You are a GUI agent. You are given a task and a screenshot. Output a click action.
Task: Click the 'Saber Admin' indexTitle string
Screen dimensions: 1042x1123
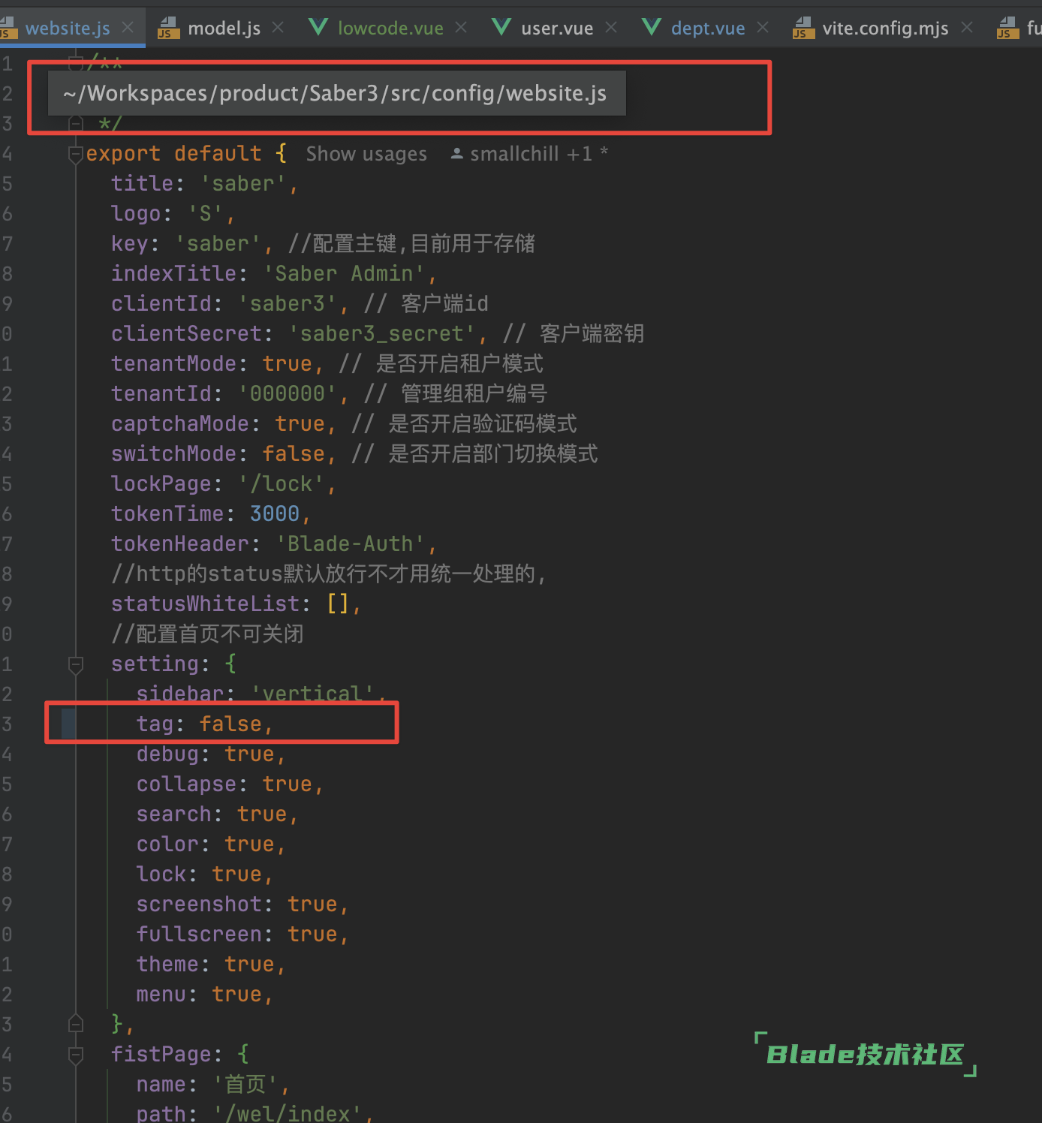344,274
